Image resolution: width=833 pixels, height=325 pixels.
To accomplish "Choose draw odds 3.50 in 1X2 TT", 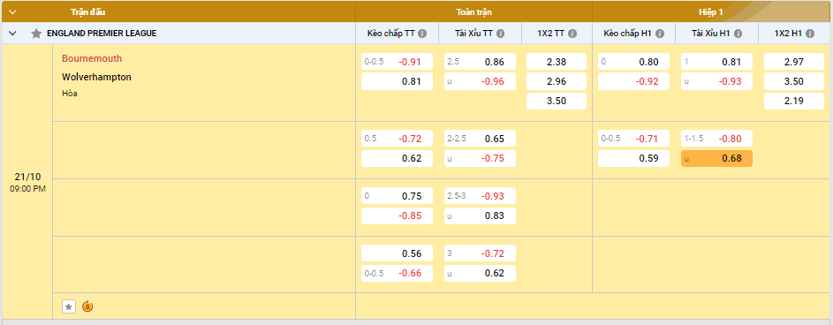I will tap(557, 101).
